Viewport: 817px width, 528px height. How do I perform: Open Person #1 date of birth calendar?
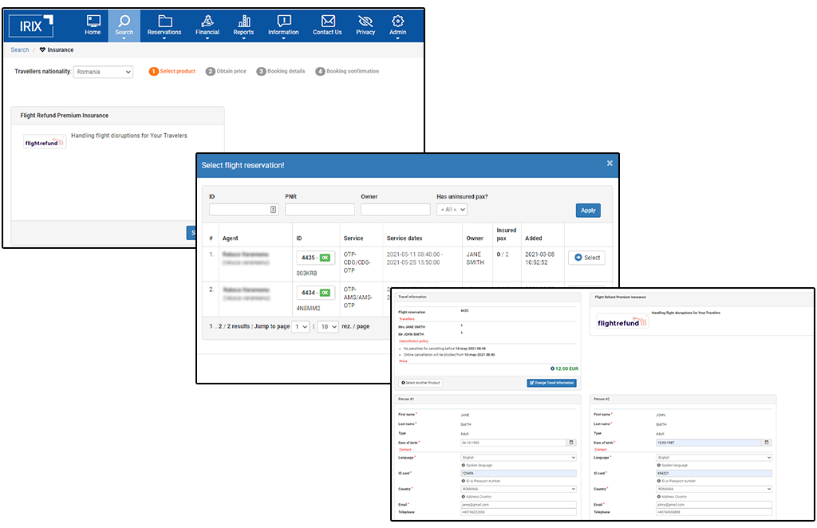tap(571, 442)
